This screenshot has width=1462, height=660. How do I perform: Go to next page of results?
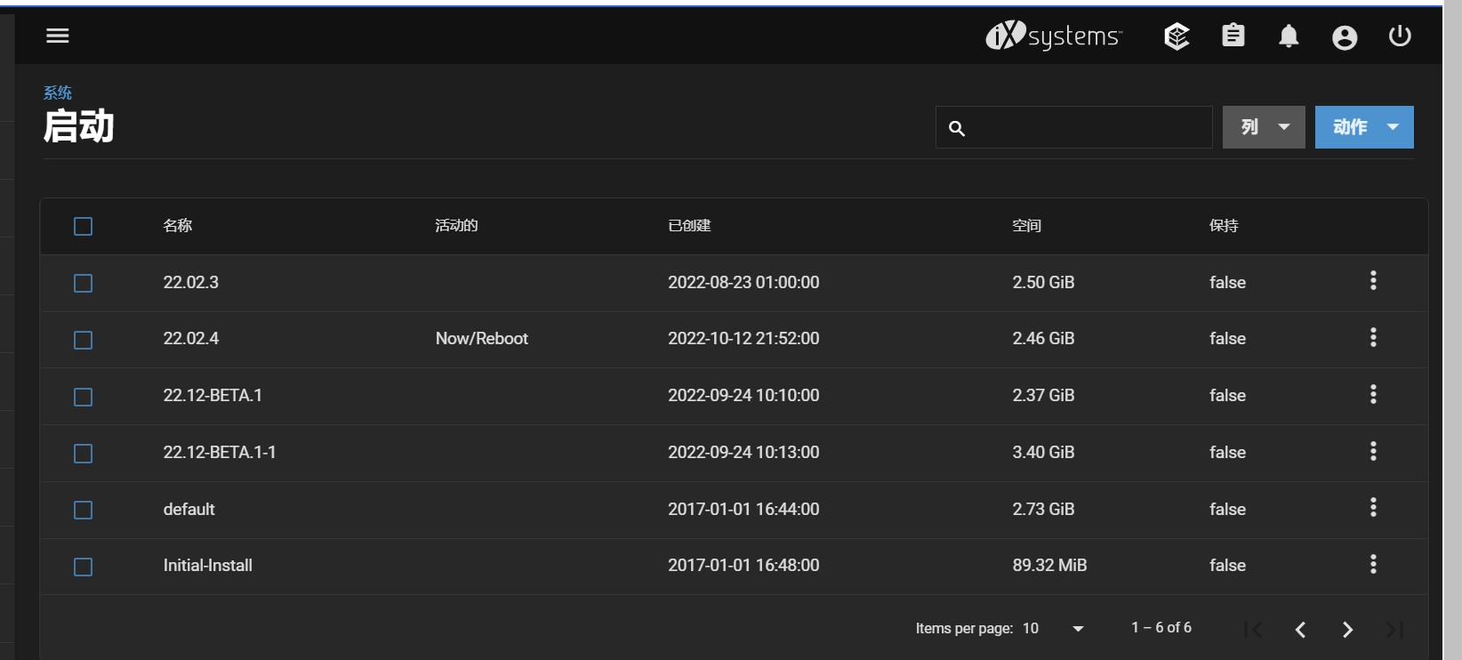tap(1347, 630)
